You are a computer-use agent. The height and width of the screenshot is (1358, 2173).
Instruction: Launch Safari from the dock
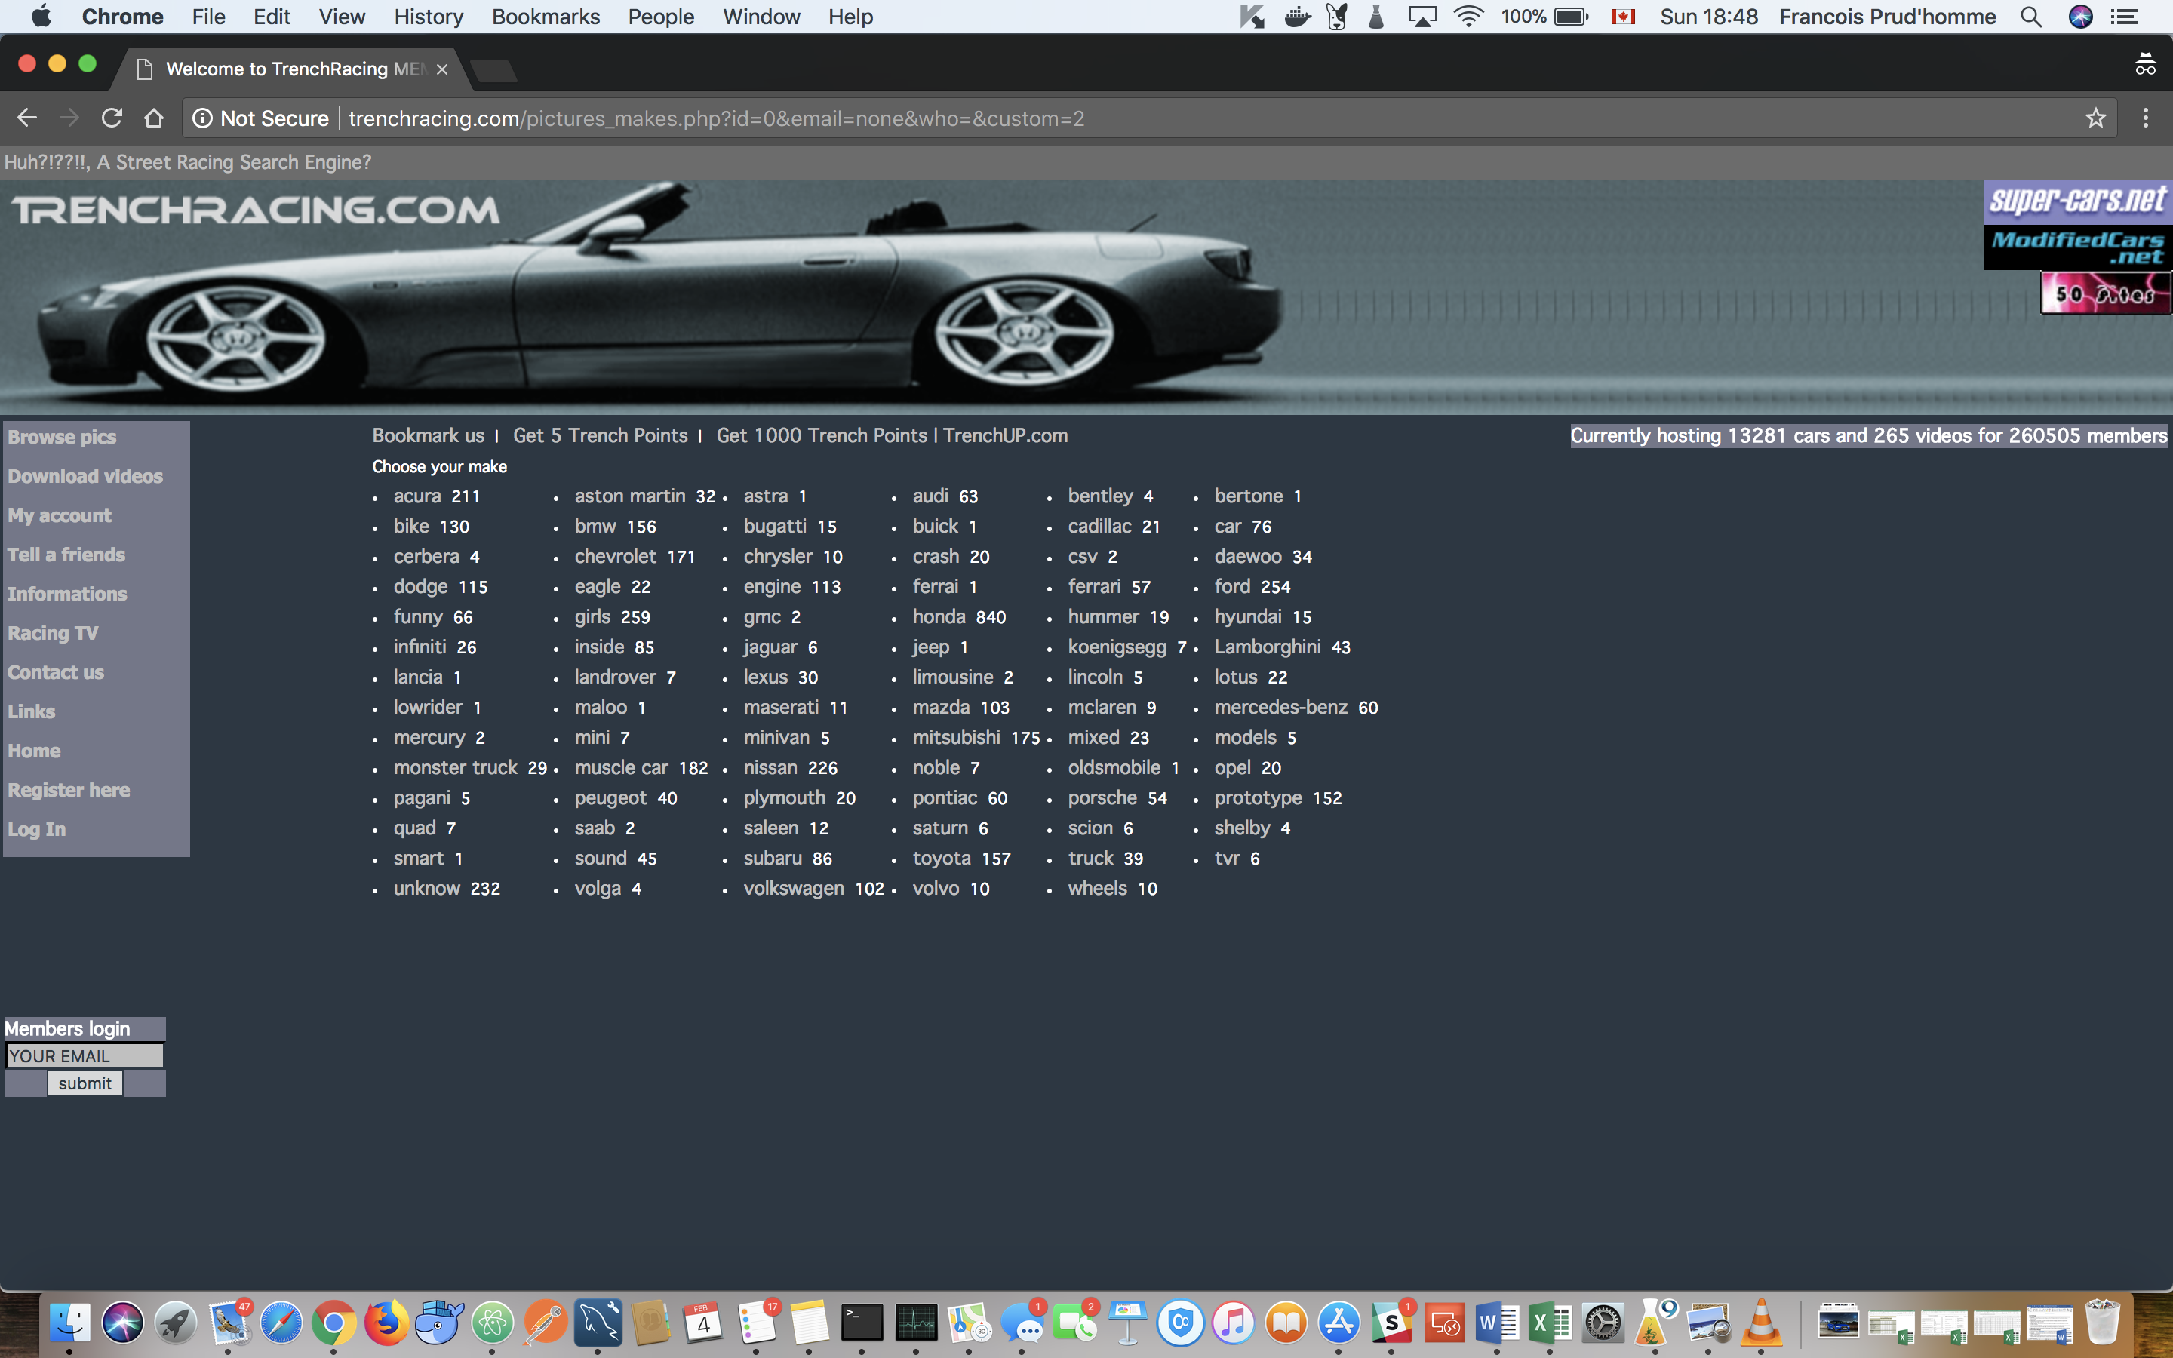coord(281,1322)
